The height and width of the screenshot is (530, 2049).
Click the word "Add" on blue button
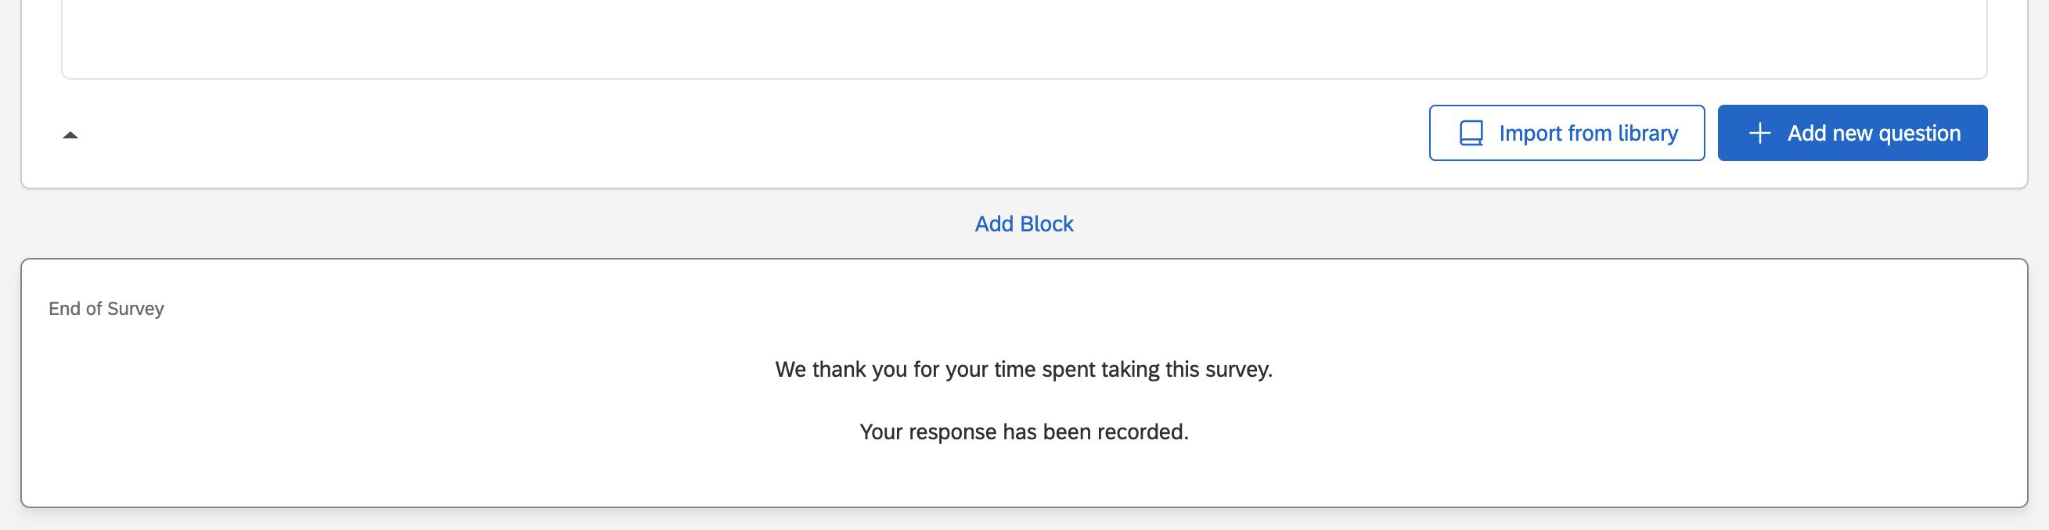[x=1806, y=133]
